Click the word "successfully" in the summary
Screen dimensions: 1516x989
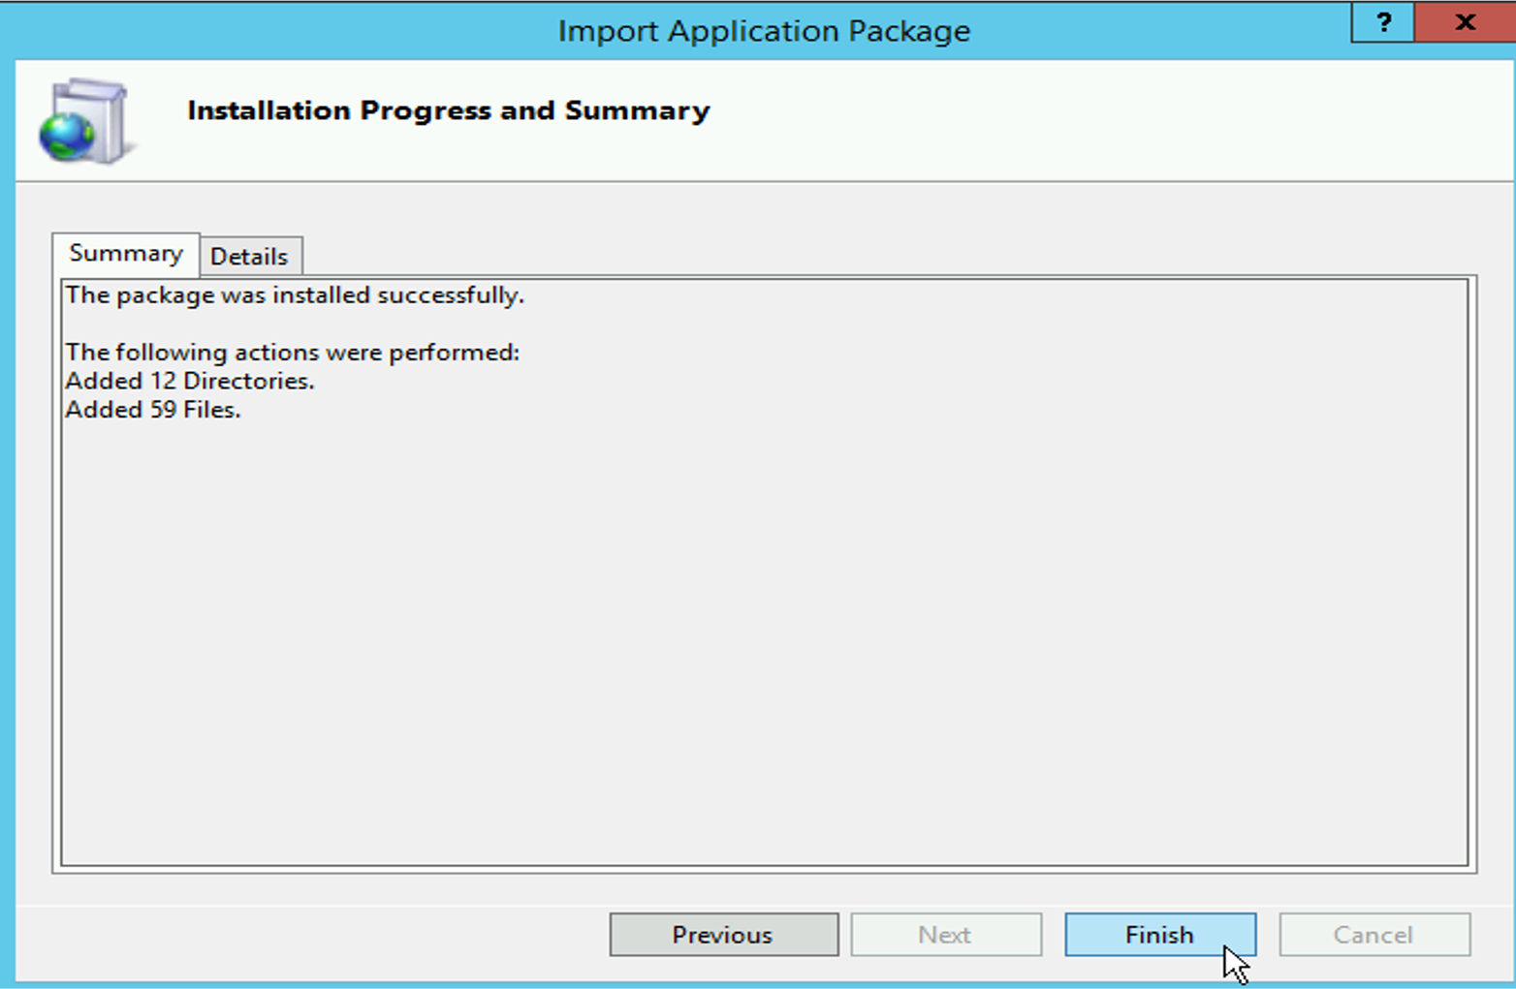coord(450,295)
